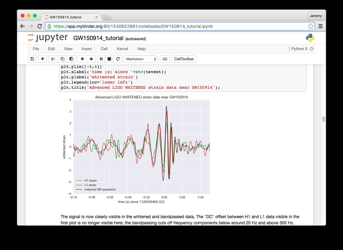The image size is (343, 250).
Task: Click the plt.legend code line
Action: [97, 82]
